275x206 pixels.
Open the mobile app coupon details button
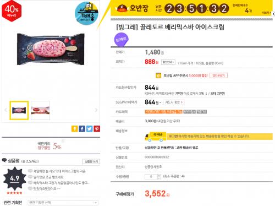click(x=218, y=75)
